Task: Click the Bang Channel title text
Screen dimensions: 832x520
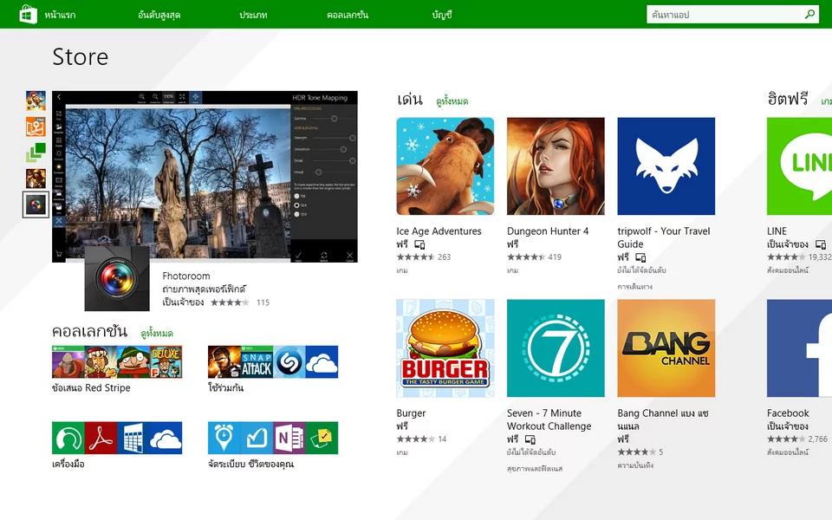Action: (663, 419)
